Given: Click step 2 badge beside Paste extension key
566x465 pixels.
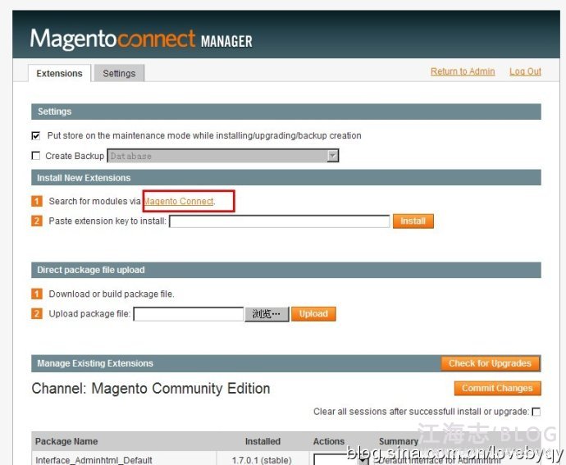Looking at the screenshot, I should [x=36, y=221].
